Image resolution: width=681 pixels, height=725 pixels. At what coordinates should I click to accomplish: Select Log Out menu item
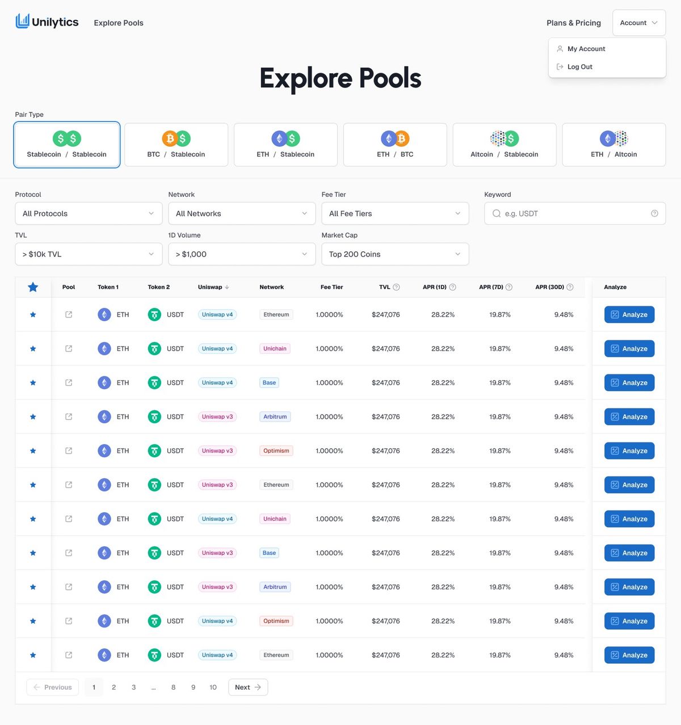click(607, 67)
